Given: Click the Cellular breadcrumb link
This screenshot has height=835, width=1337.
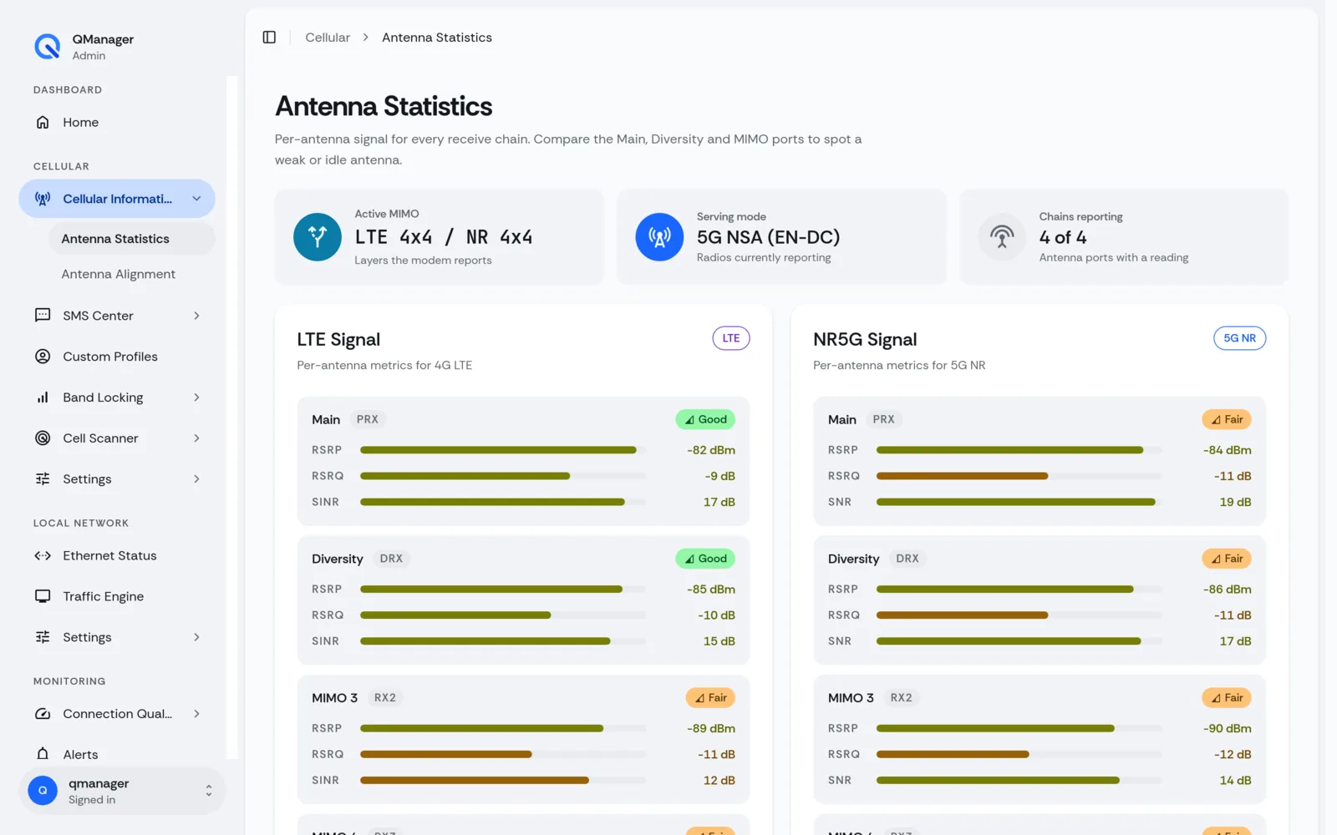Looking at the screenshot, I should (328, 38).
